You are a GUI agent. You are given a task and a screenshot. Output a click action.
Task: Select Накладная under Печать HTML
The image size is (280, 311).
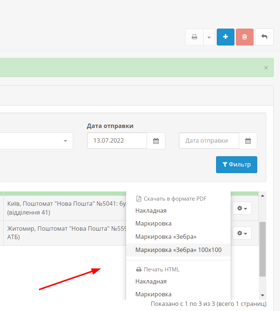point(151,282)
